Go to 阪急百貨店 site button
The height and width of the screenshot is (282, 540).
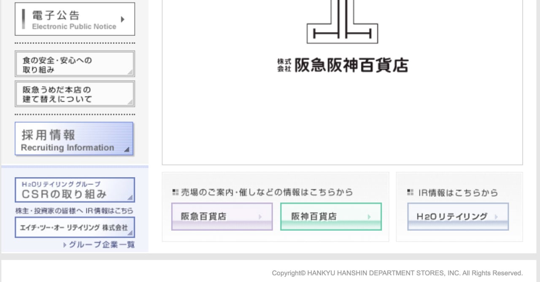[222, 216]
